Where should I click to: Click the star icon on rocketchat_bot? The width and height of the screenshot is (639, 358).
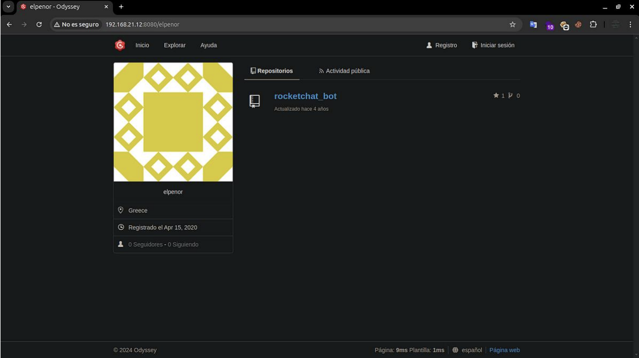pos(496,96)
